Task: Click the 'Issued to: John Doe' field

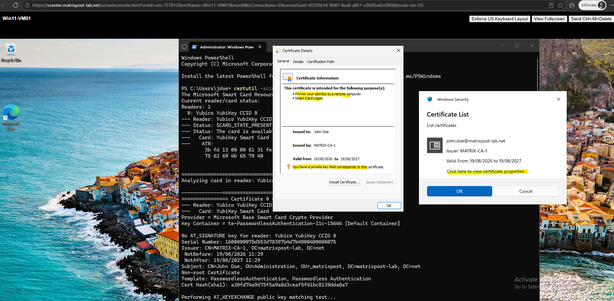Action: 310,132
